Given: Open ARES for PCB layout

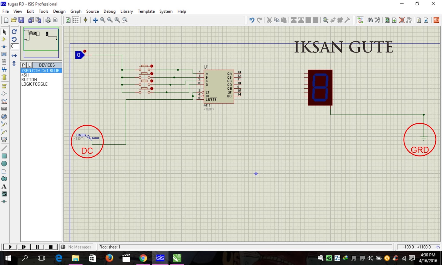Looking at the screenshot, I should point(436,20).
